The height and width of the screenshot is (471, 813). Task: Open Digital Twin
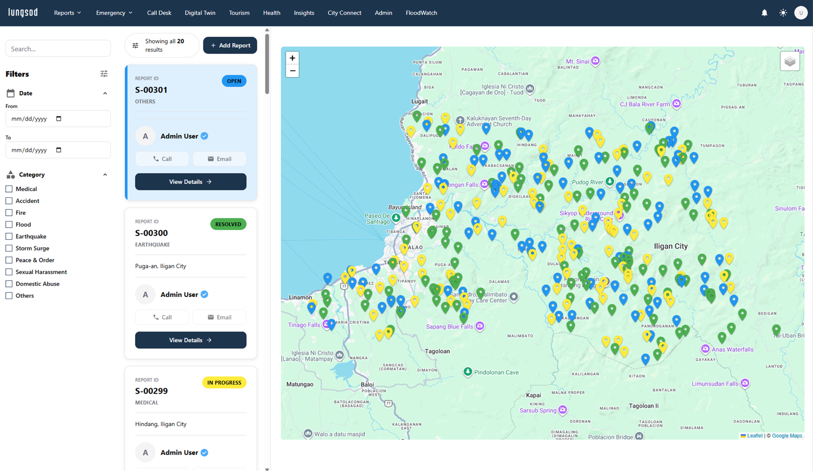pos(200,13)
